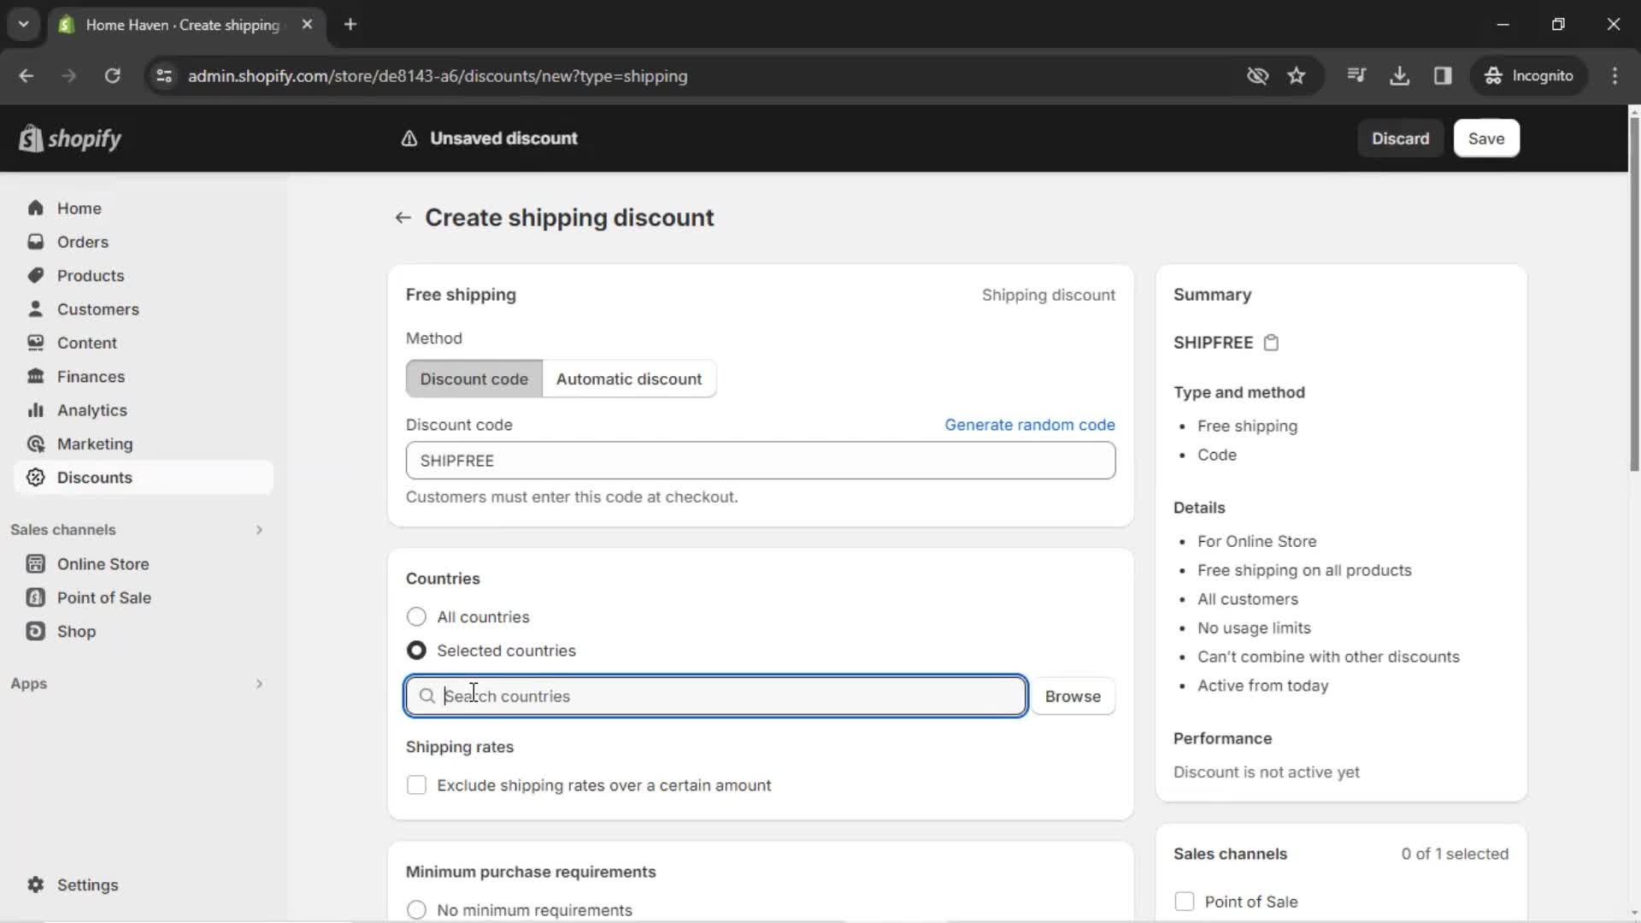Click the Search countries input field
Image resolution: width=1641 pixels, height=923 pixels.
point(715,696)
